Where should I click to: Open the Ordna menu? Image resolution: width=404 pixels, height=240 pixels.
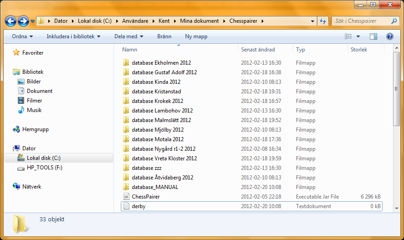22,36
